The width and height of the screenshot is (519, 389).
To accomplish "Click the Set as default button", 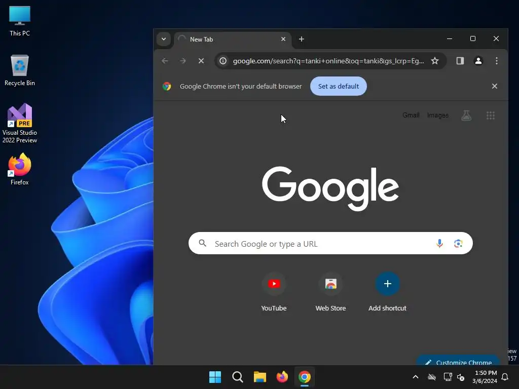I will coord(338,86).
